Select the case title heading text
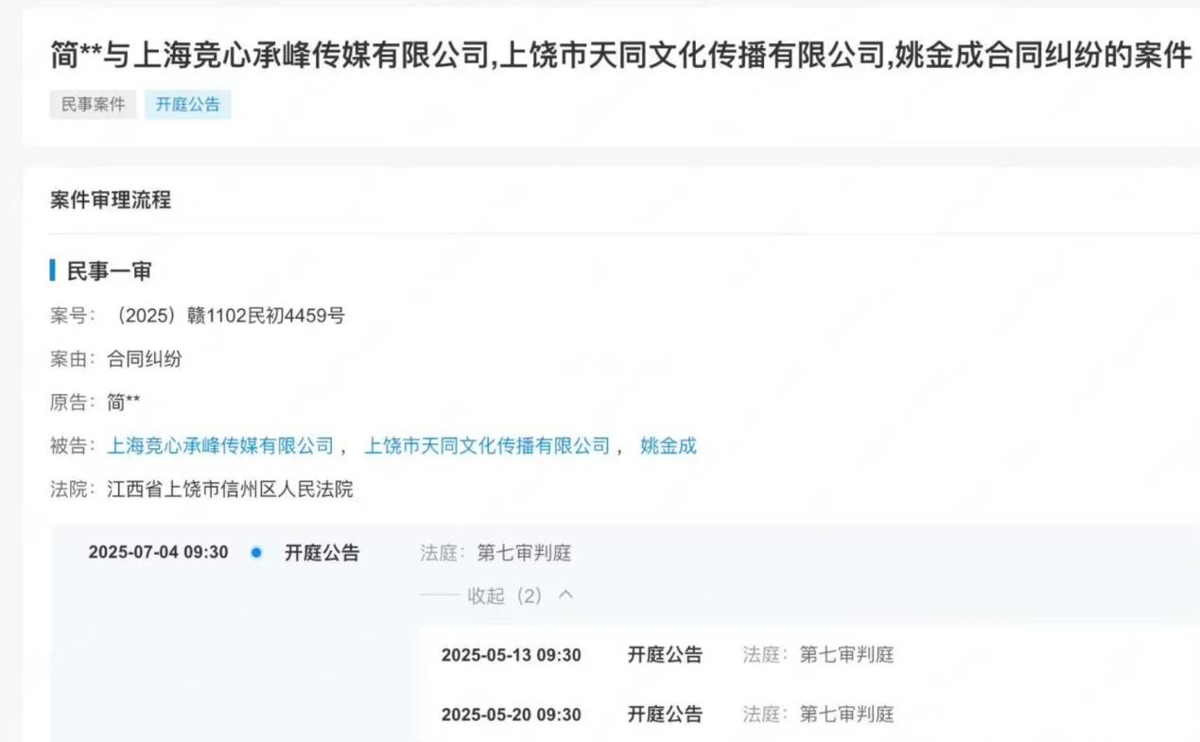The width and height of the screenshot is (1200, 742). (x=620, y=55)
